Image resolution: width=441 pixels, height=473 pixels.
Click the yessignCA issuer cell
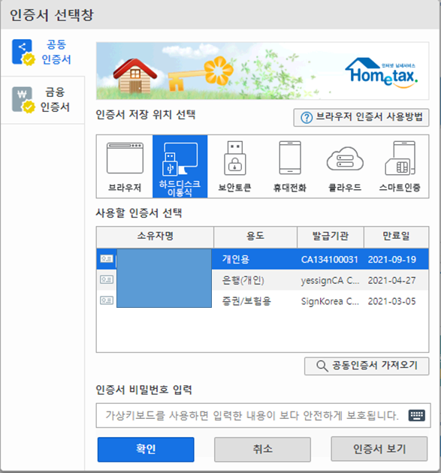pyautogui.click(x=330, y=281)
